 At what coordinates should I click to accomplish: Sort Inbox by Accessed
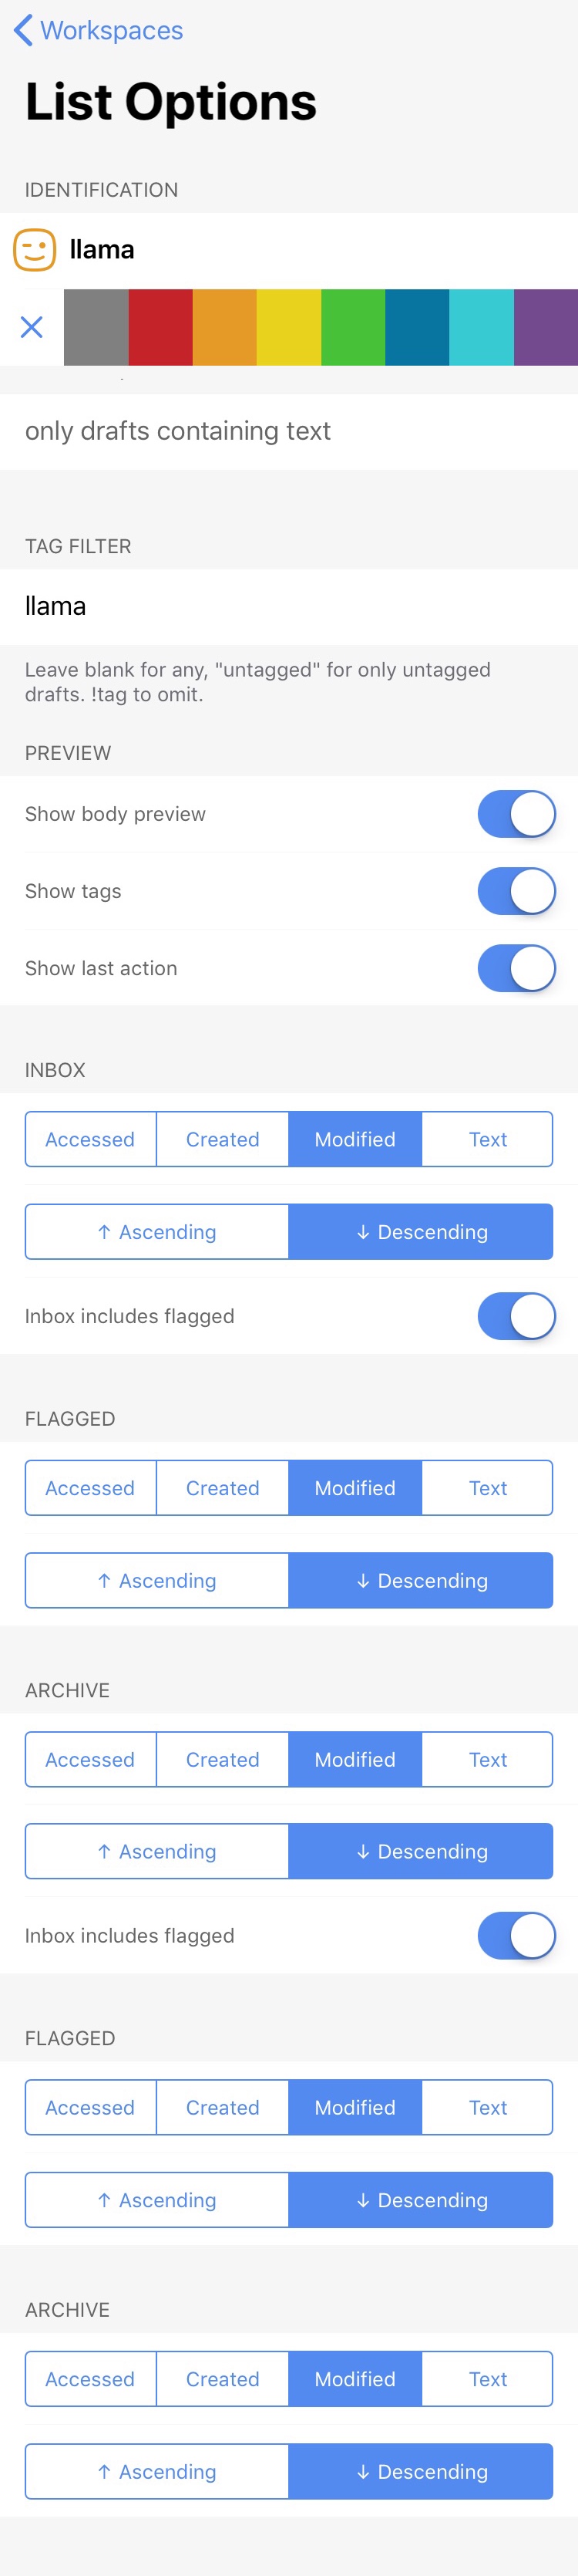click(x=90, y=1139)
